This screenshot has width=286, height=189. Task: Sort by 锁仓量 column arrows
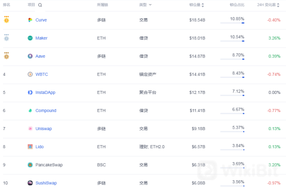pyautogui.click(x=203, y=5)
